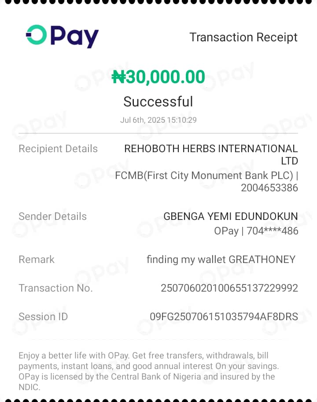Image resolution: width=317 pixels, height=402 pixels.
Task: Click the dark "Pay" wordmark in the logo
Action: tap(74, 37)
